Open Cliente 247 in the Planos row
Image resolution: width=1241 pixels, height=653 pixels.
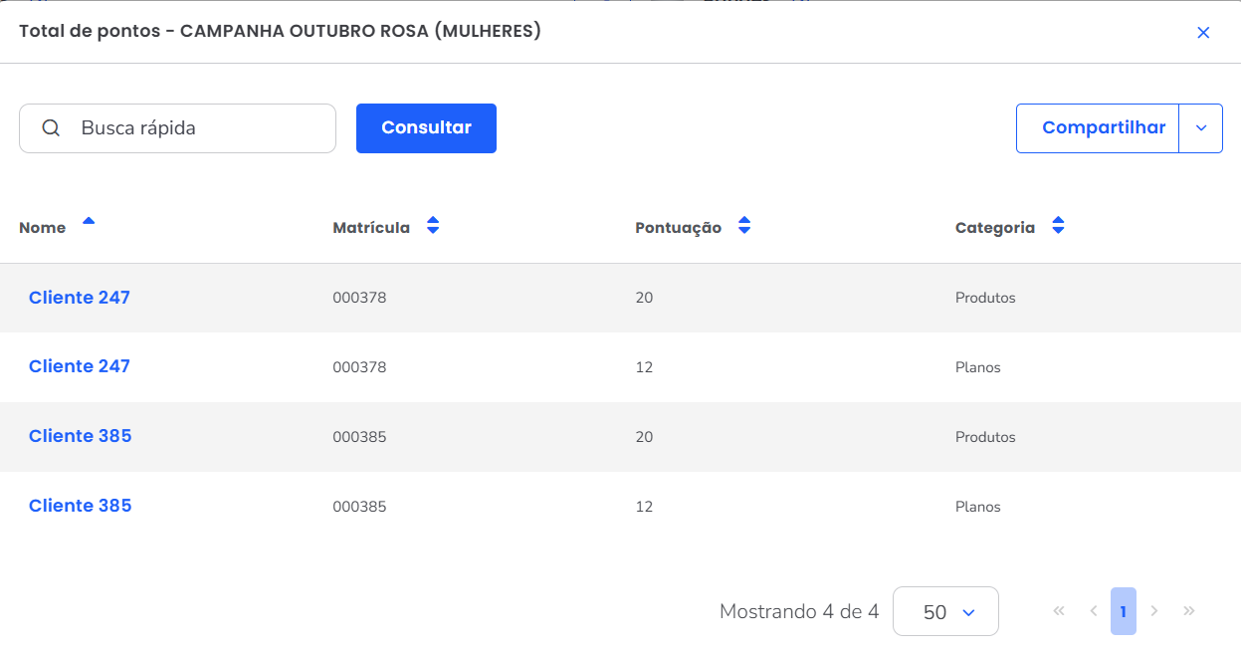pyautogui.click(x=80, y=366)
